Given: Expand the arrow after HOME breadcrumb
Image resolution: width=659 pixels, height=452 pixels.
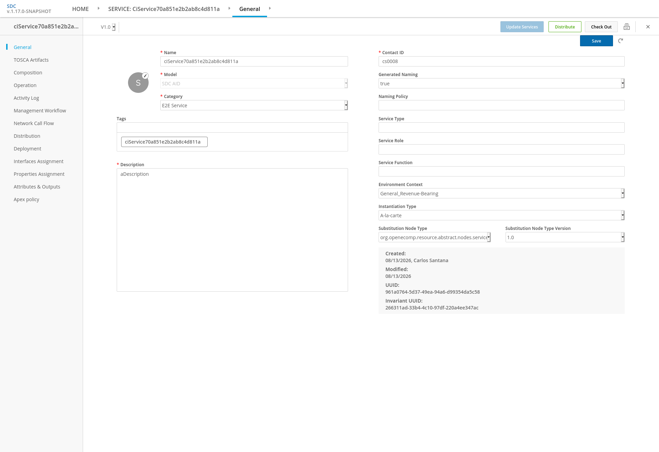Looking at the screenshot, I should point(99,8).
